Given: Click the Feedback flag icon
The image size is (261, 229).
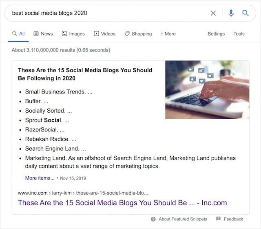Looking at the screenshot, I should pyautogui.click(x=218, y=219).
